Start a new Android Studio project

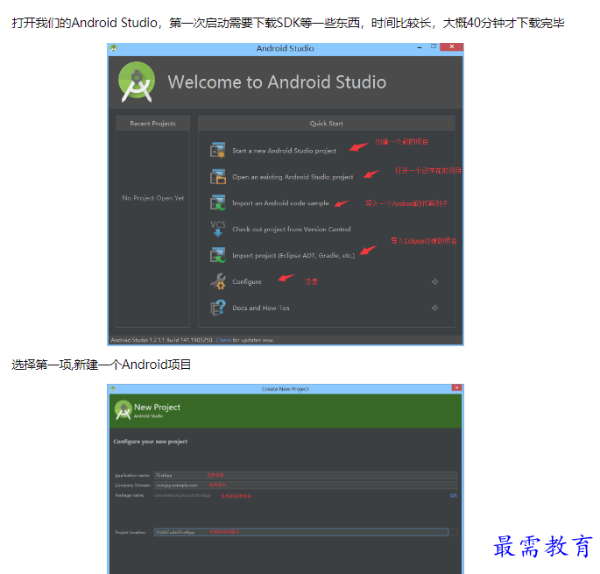pos(285,151)
